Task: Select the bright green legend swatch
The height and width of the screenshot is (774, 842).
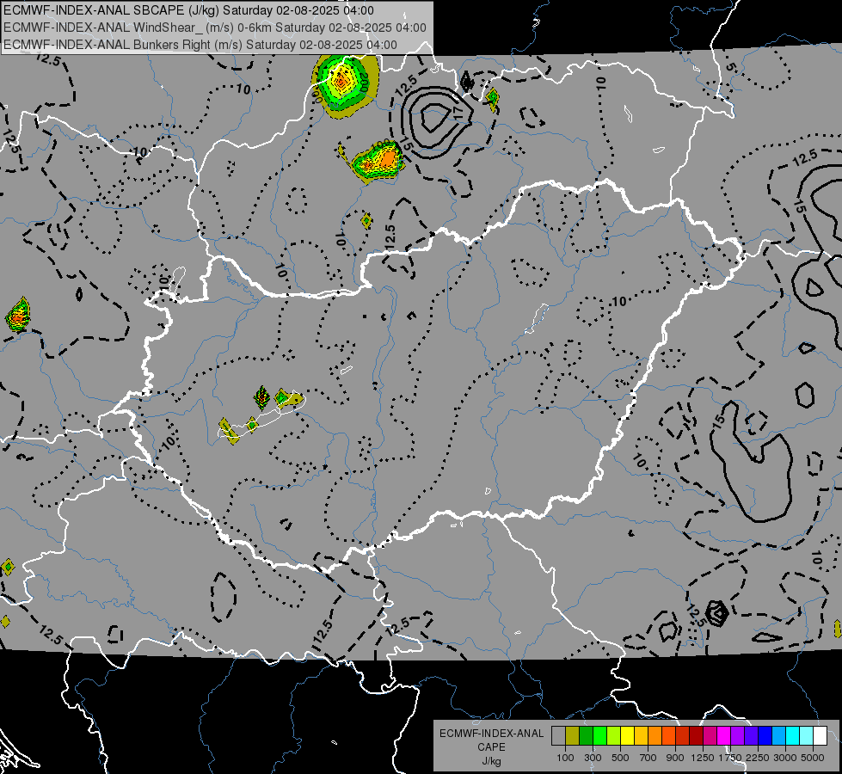Action: pyautogui.click(x=599, y=735)
